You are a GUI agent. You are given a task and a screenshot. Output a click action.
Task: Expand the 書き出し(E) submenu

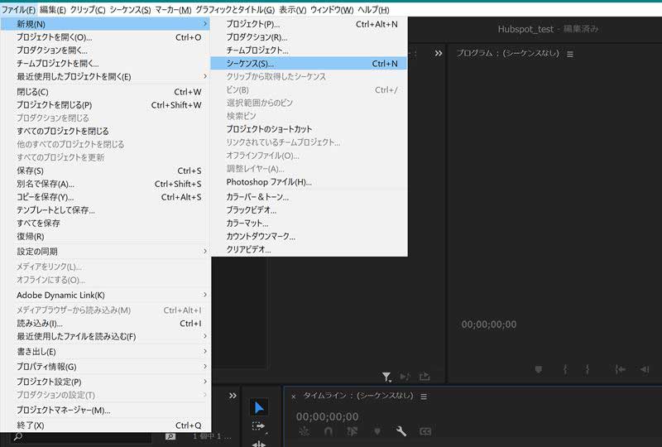pos(105,352)
